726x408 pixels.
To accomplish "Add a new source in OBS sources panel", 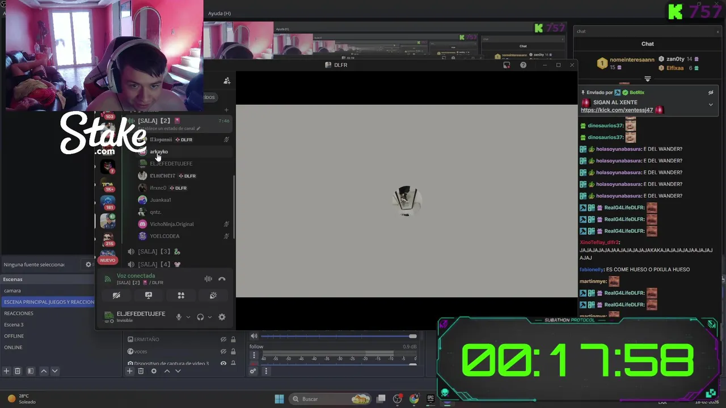I will [x=129, y=371].
